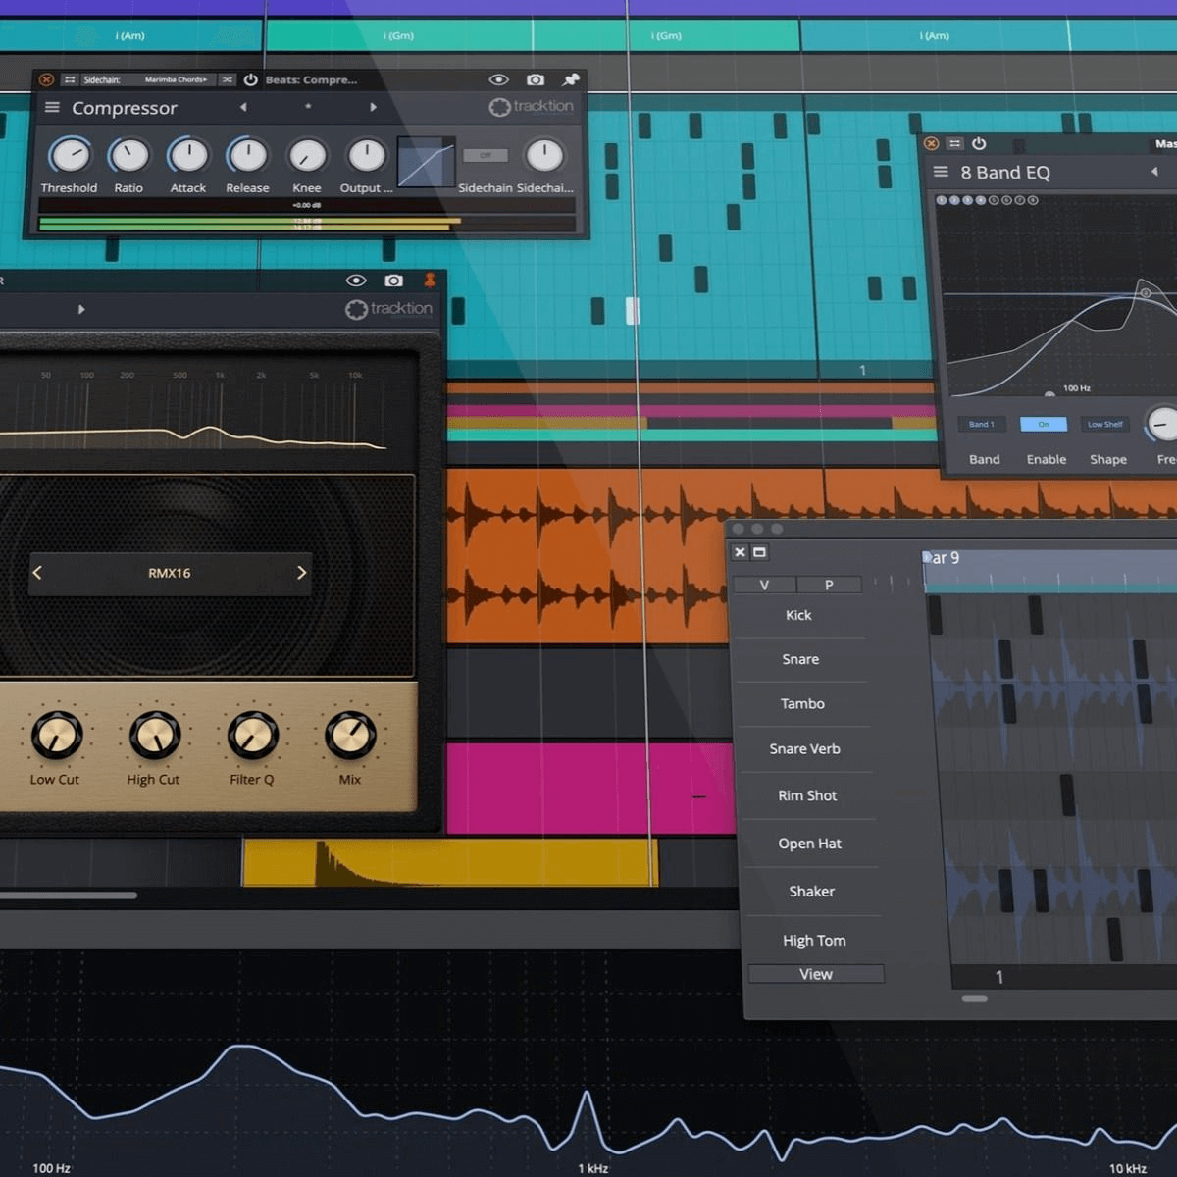Click the next preset arrow in the Compressor
The image size is (1177, 1177).
373,108
